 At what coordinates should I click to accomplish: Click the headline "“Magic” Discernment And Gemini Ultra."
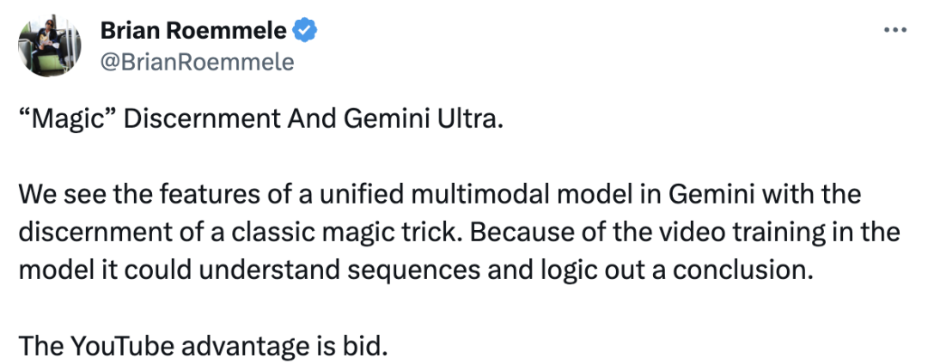261,119
